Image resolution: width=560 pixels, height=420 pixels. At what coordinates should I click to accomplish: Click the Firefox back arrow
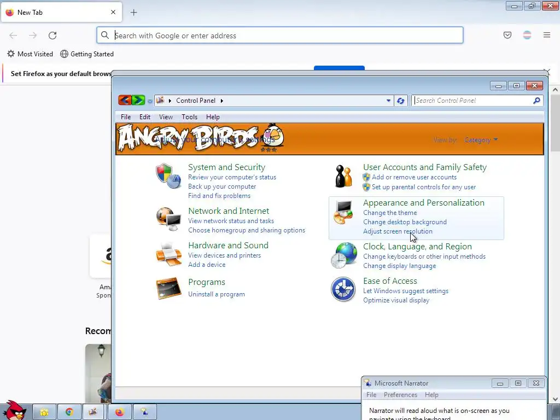[x=13, y=36]
